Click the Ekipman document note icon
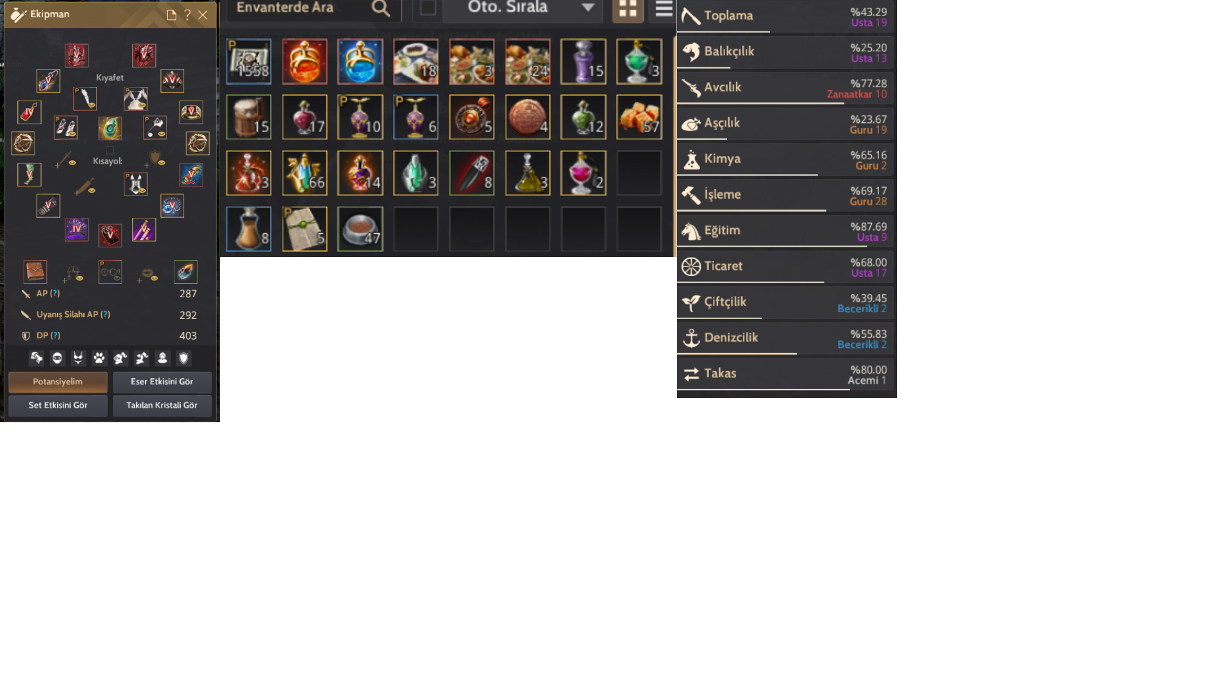The height and width of the screenshot is (692, 1231). coord(171,15)
